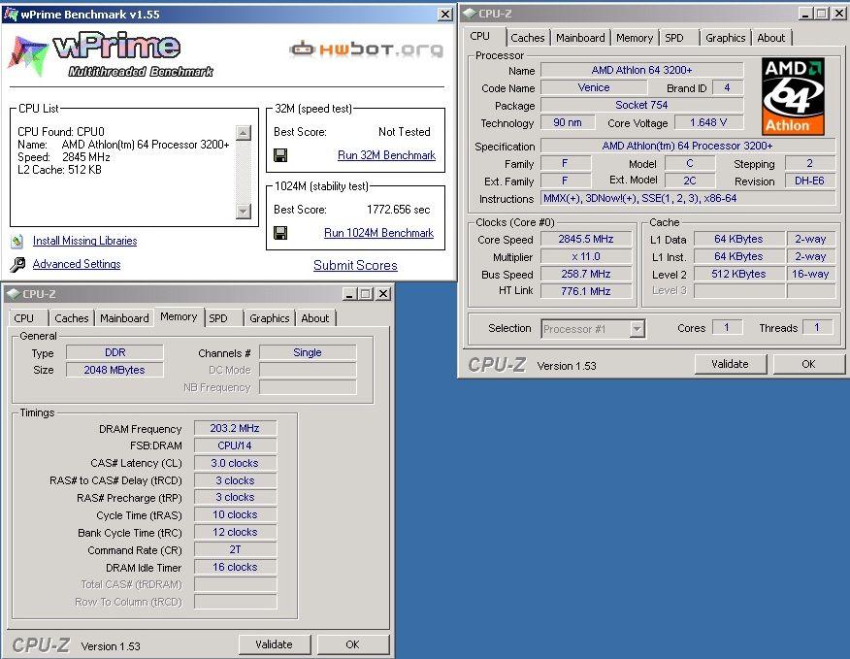Select SPD tab in Memory window
850x659 pixels.
[x=218, y=318]
